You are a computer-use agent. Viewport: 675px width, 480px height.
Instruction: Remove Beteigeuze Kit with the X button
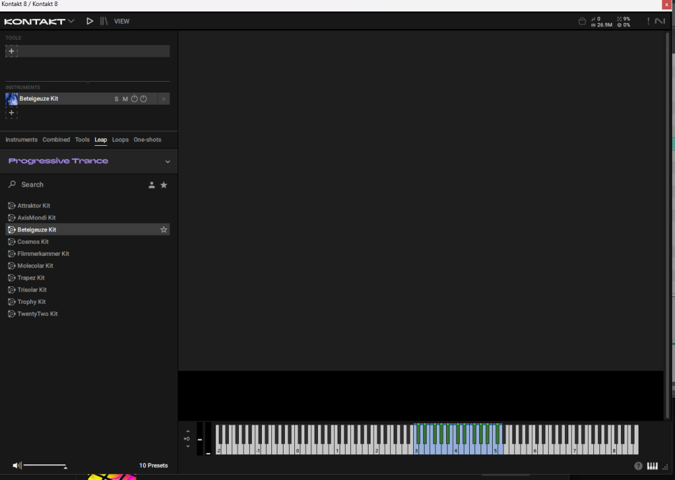tap(163, 99)
